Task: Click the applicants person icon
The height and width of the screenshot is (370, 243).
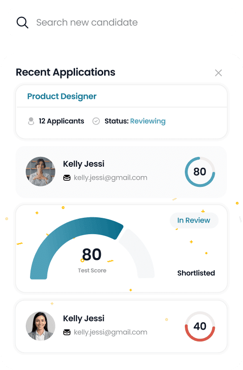Action: (31, 121)
